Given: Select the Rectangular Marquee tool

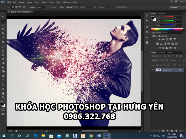Looking at the screenshot, I should [3, 21].
